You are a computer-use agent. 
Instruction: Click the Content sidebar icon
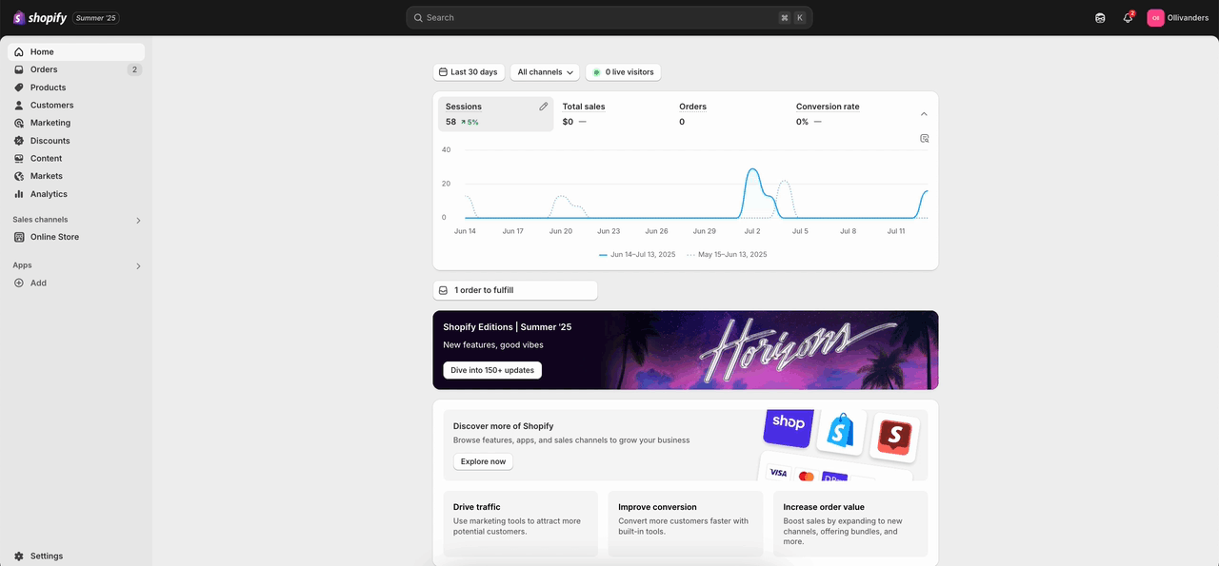(x=19, y=158)
